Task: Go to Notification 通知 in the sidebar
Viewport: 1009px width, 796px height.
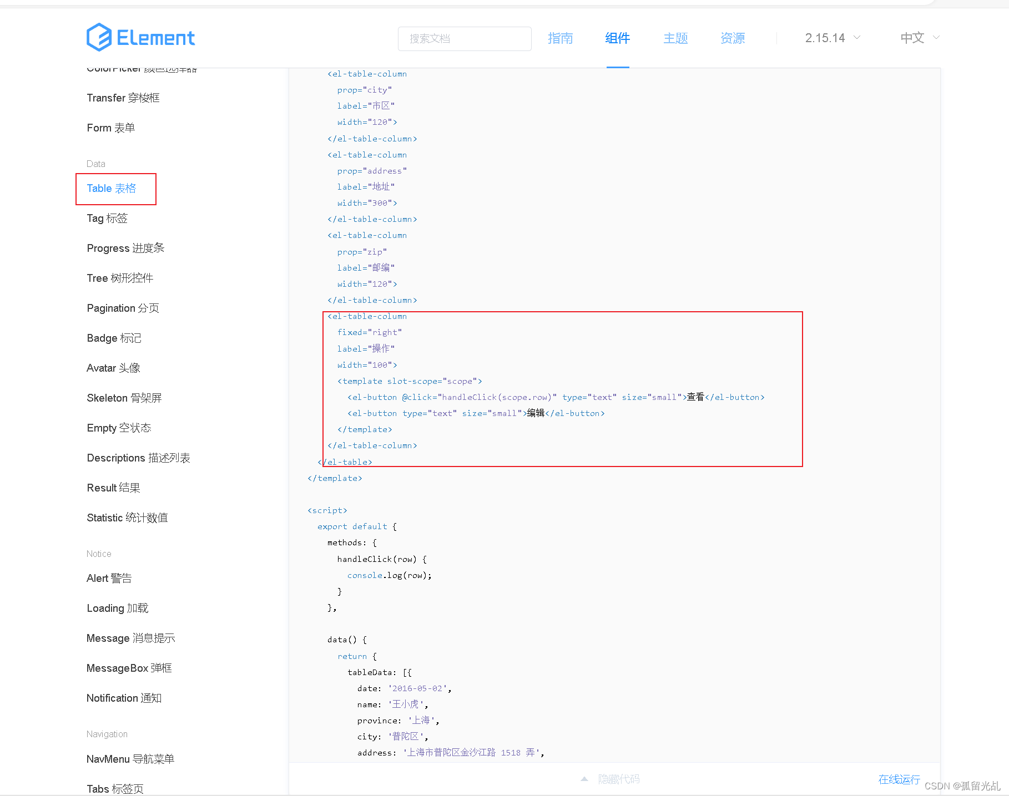Action: (x=124, y=698)
